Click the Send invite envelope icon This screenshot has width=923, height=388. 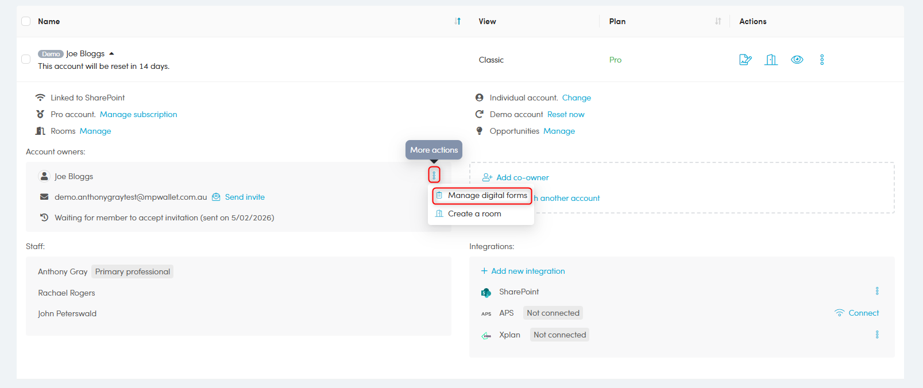tap(217, 197)
